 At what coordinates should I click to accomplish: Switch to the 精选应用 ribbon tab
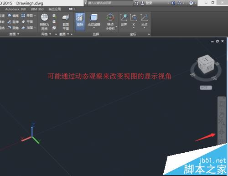point(55,9)
